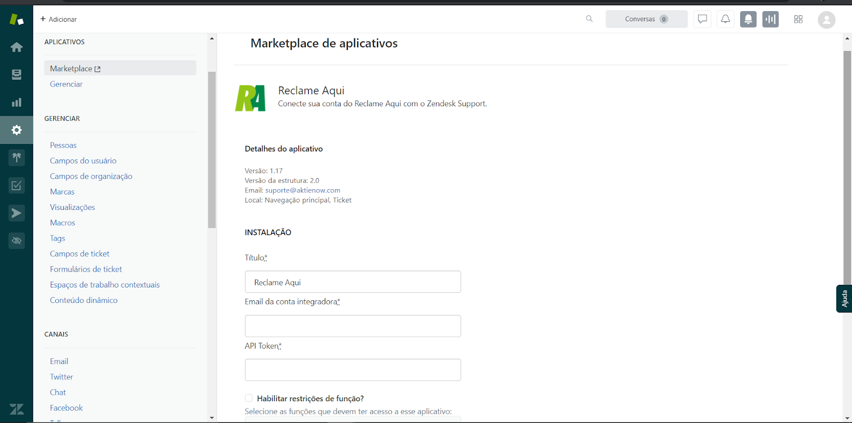852x423 pixels.
Task: Open Facebook channel settings
Action: pyautogui.click(x=67, y=408)
